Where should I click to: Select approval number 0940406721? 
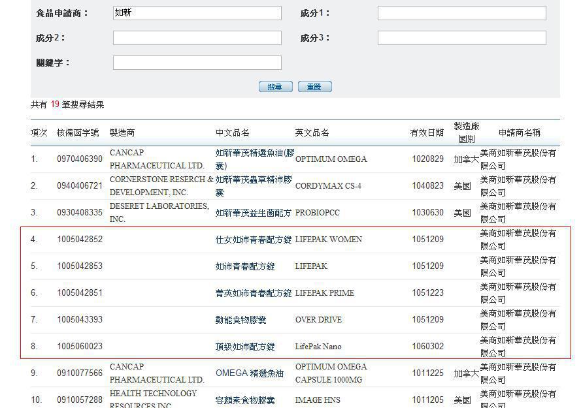pos(80,185)
